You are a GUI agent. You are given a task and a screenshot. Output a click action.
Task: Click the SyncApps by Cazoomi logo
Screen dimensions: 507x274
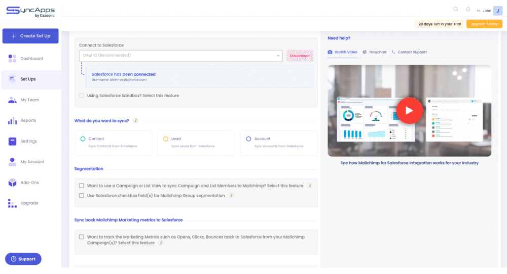31,12
